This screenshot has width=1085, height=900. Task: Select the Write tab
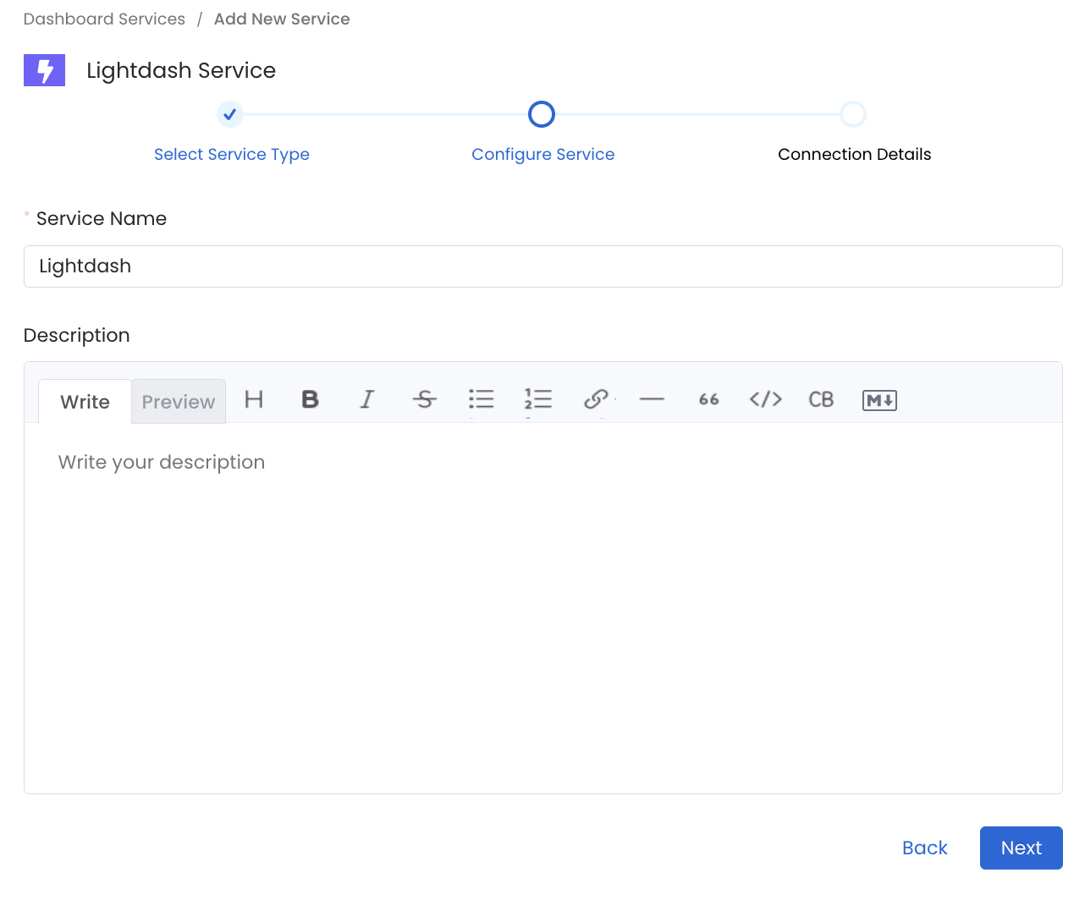(85, 402)
